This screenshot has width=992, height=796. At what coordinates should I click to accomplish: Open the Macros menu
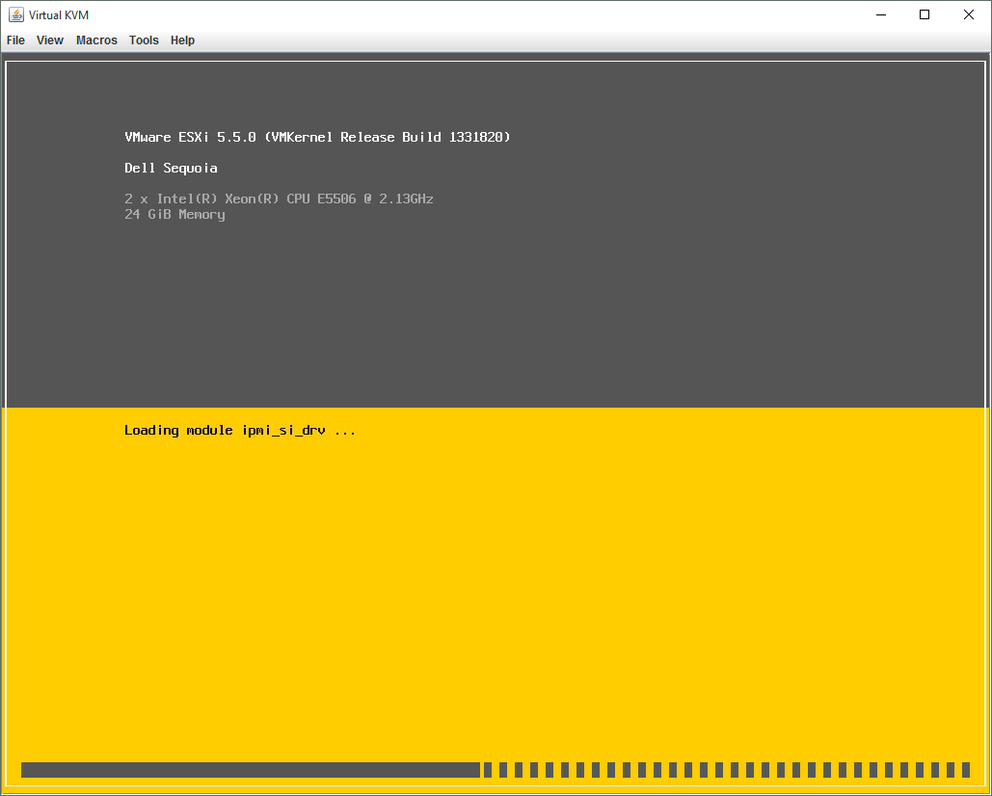point(96,40)
